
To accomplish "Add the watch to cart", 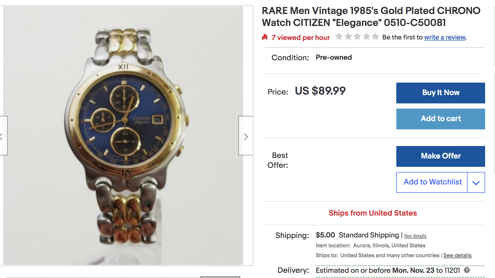I will [440, 119].
